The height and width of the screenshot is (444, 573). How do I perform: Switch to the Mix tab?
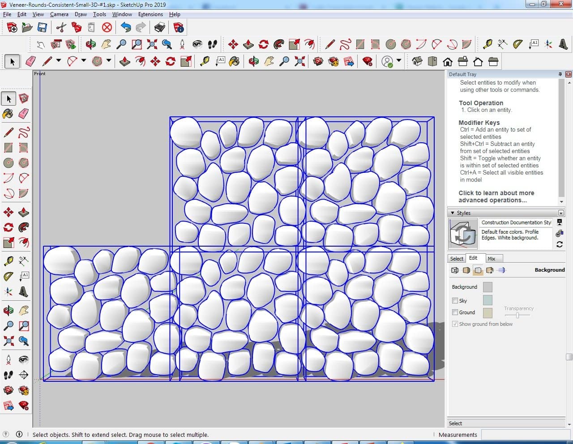pyautogui.click(x=492, y=259)
